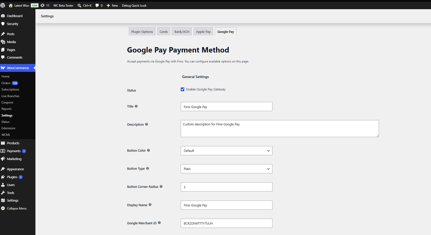Click the Description textarea
This screenshot has height=235, width=431.
click(280, 128)
